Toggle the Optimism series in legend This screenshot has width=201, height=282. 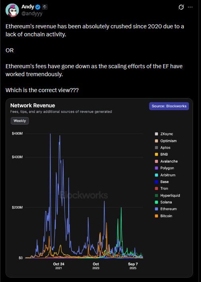tap(166, 141)
